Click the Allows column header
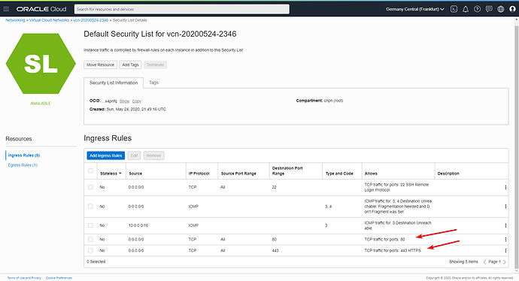 [x=371, y=174]
